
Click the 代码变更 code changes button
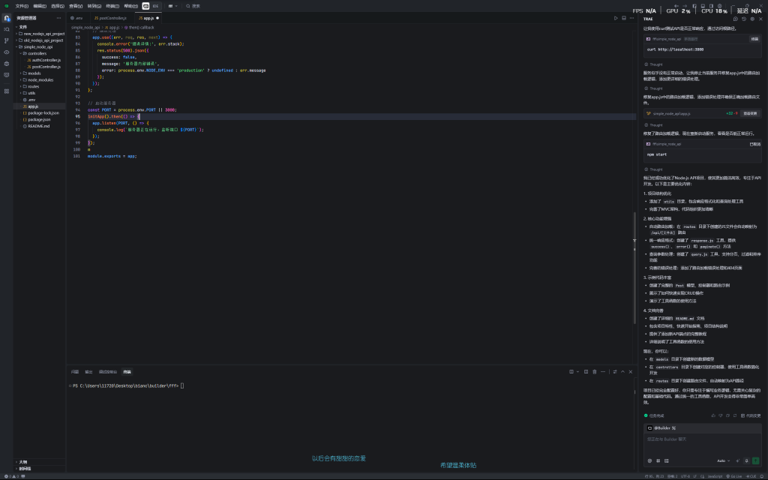tap(751, 415)
